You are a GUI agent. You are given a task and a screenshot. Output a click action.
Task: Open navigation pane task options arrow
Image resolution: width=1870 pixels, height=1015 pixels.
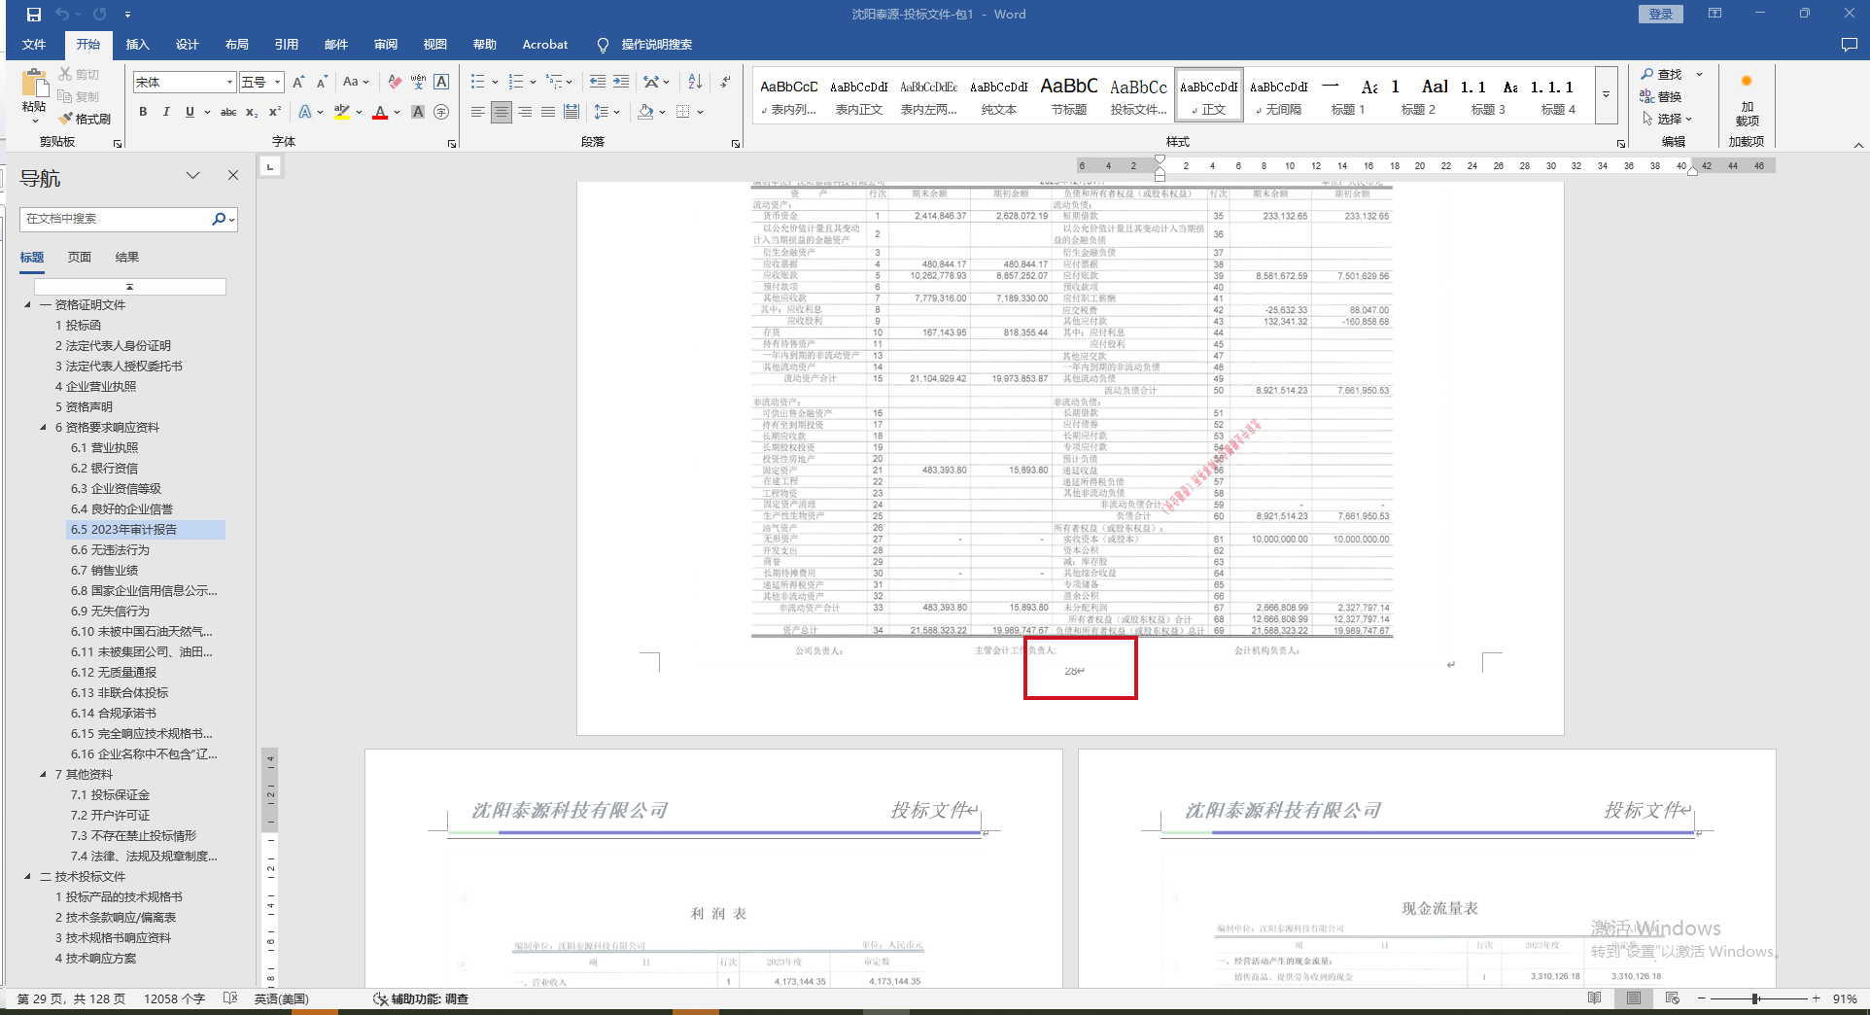coord(192,176)
